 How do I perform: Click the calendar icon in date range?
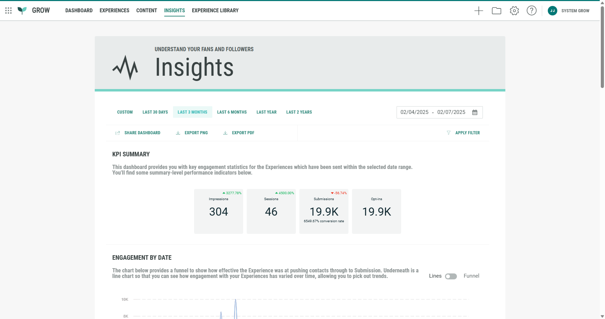pyautogui.click(x=475, y=113)
